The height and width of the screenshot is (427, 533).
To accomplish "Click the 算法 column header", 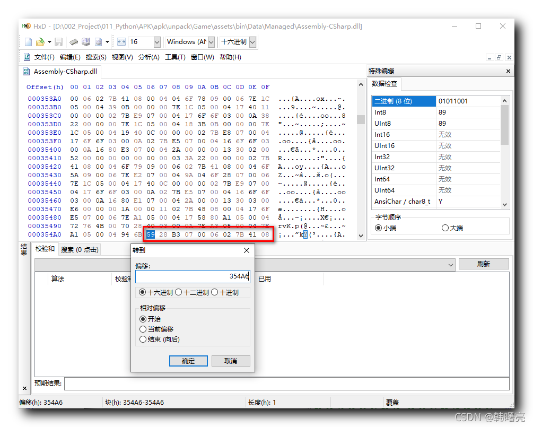I will (x=57, y=279).
